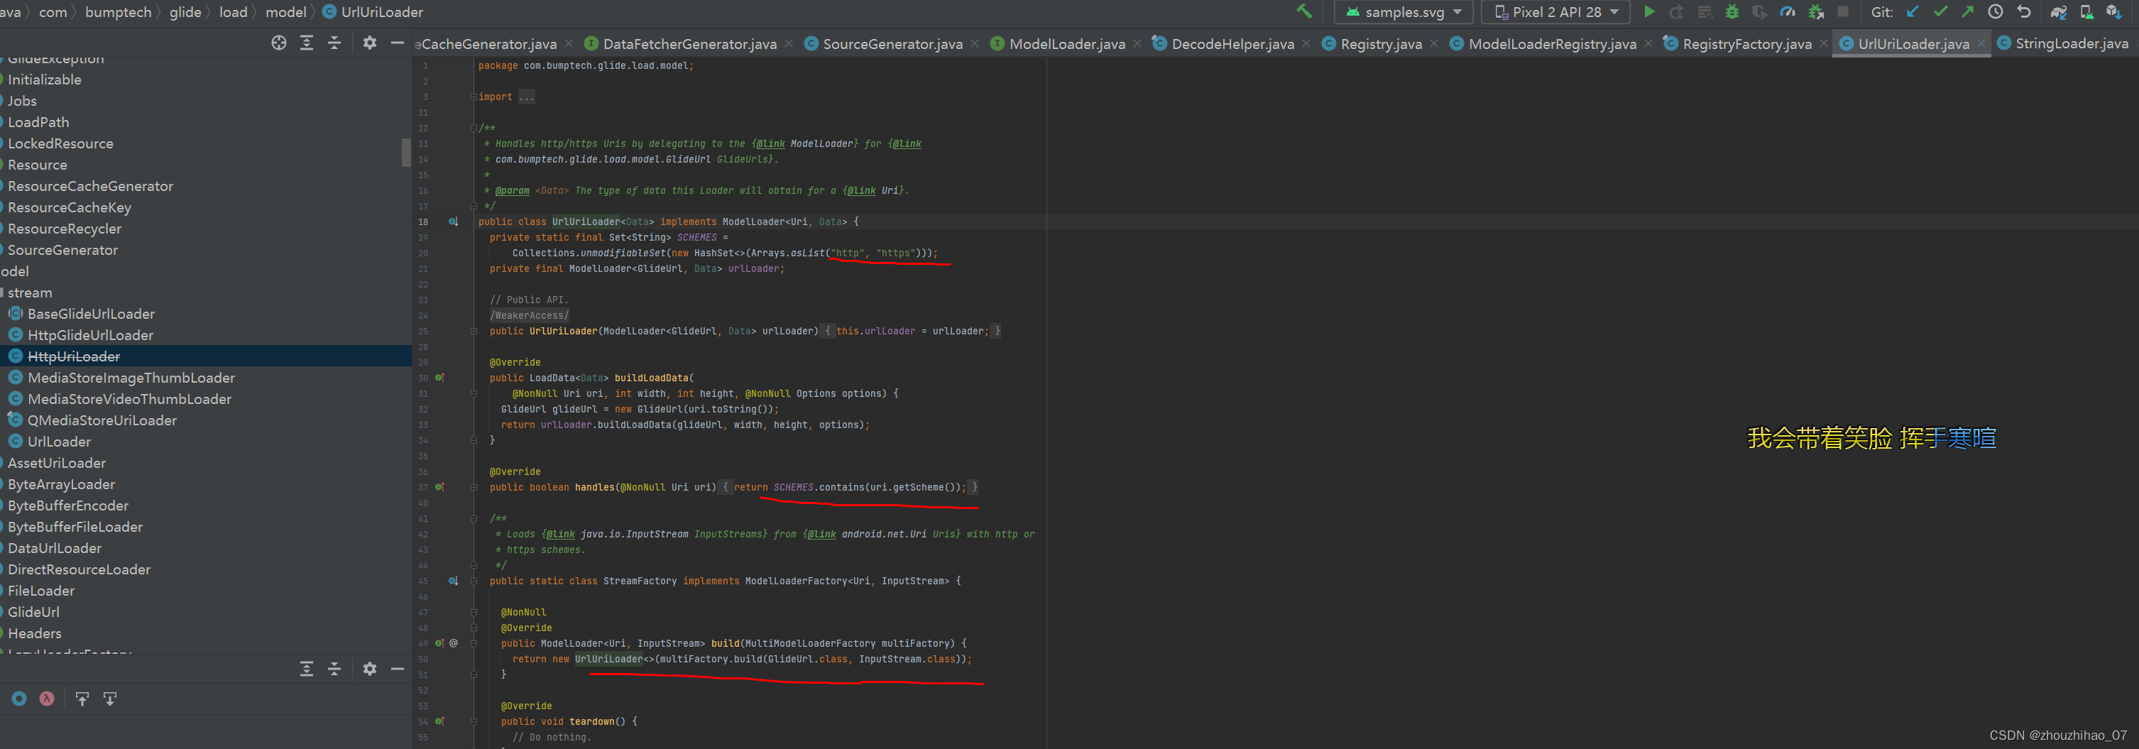
Task: Collapse the class Javadoc comment fold
Action: point(474,128)
